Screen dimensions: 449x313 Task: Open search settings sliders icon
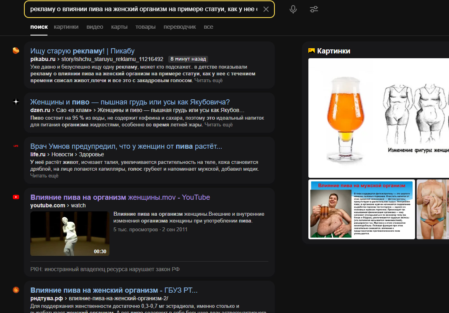[314, 10]
